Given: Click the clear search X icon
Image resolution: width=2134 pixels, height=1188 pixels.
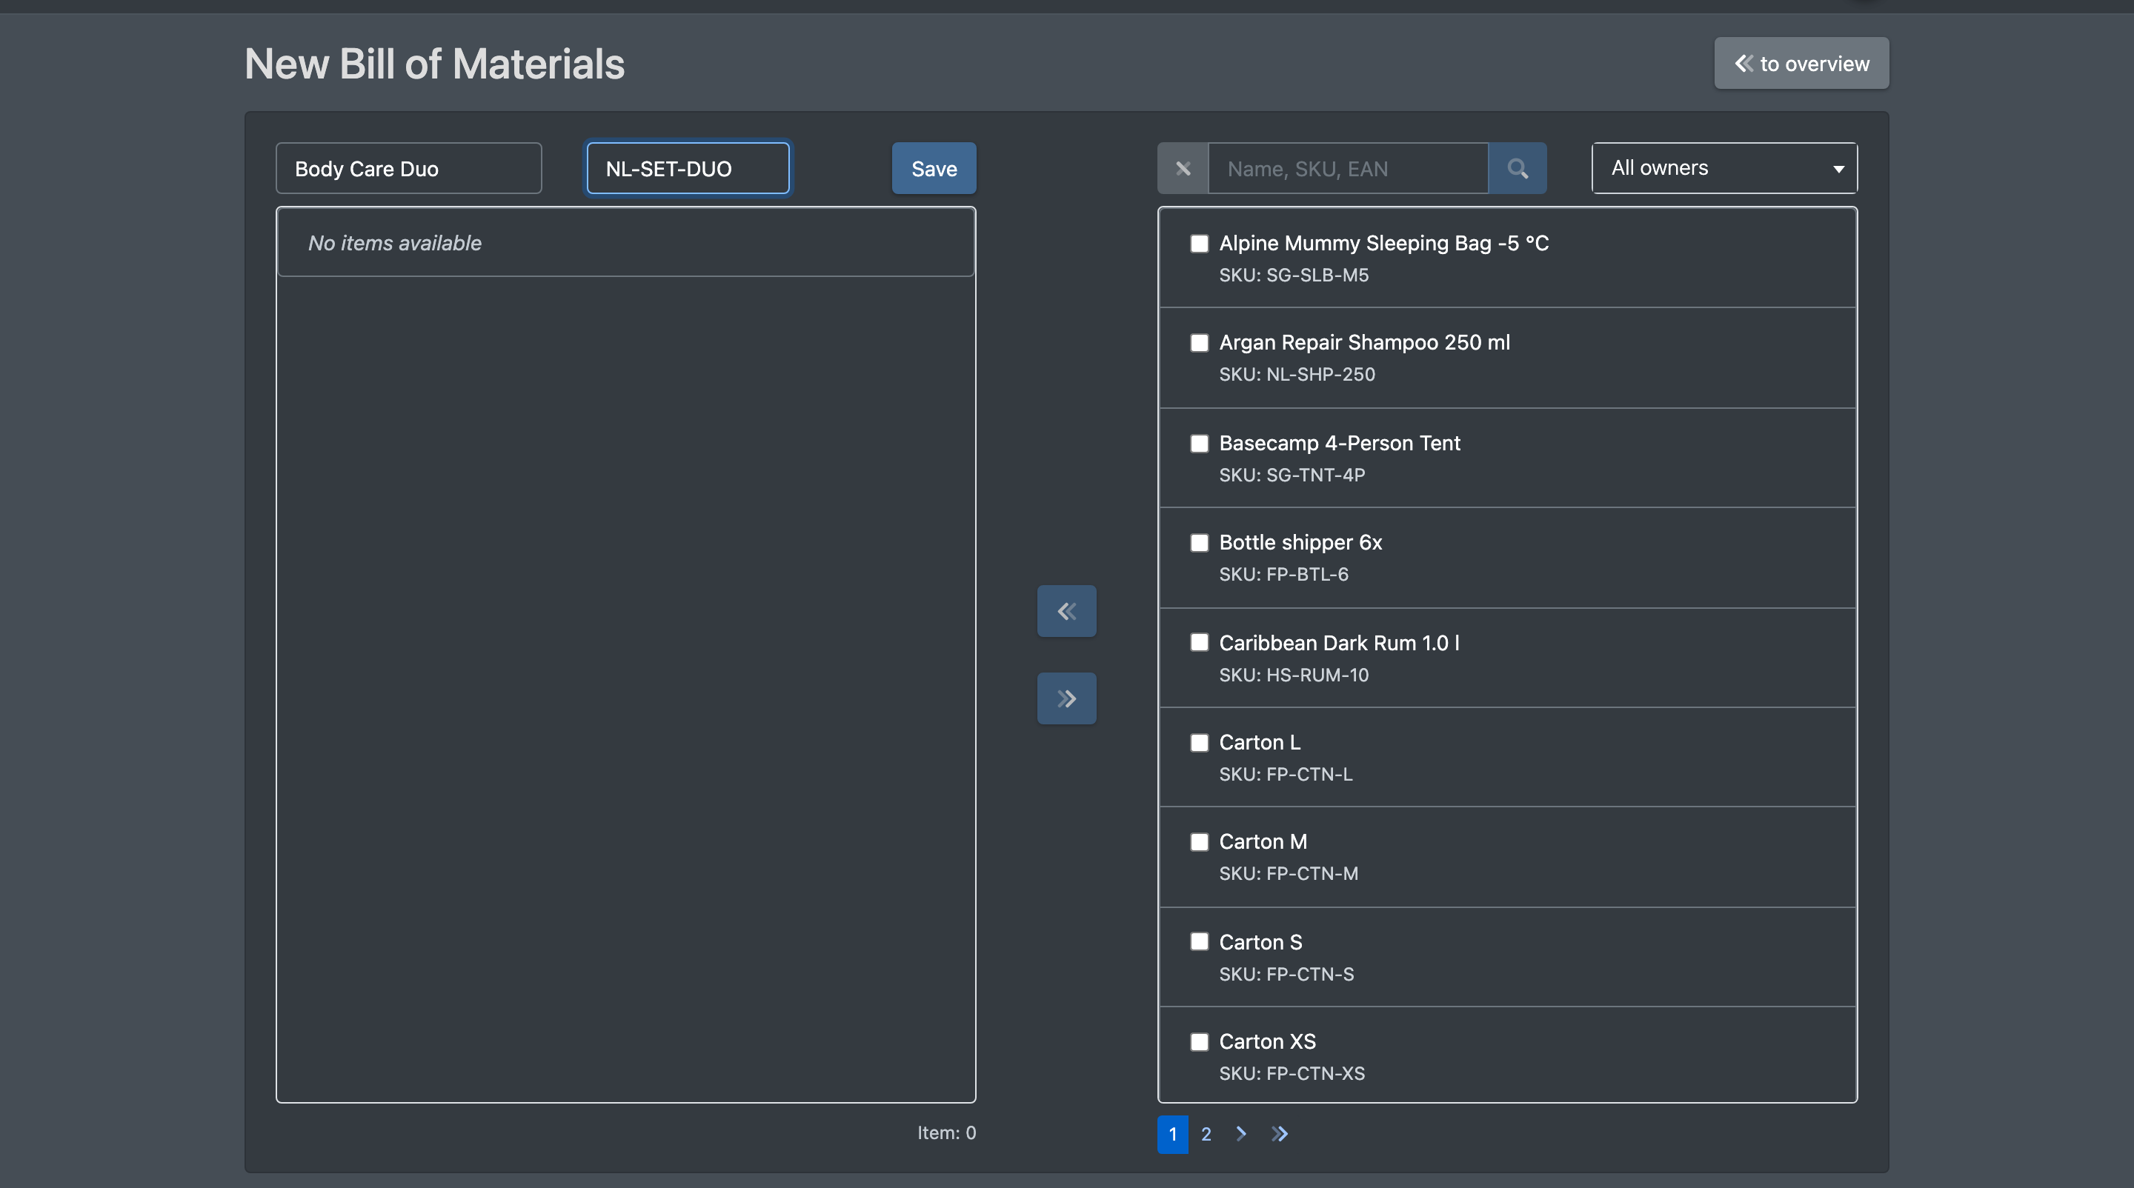Looking at the screenshot, I should click(1183, 168).
